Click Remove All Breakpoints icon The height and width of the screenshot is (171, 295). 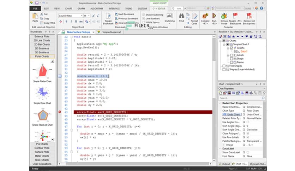click(249, 16)
